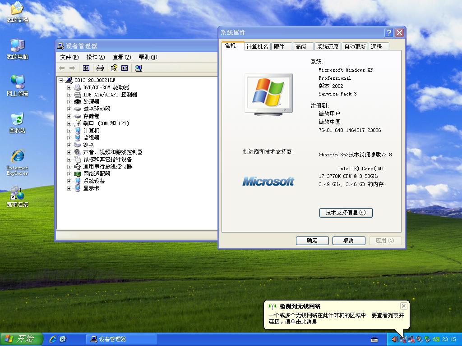
Task: Click the keyboard language bar icon
Action: coord(374,340)
